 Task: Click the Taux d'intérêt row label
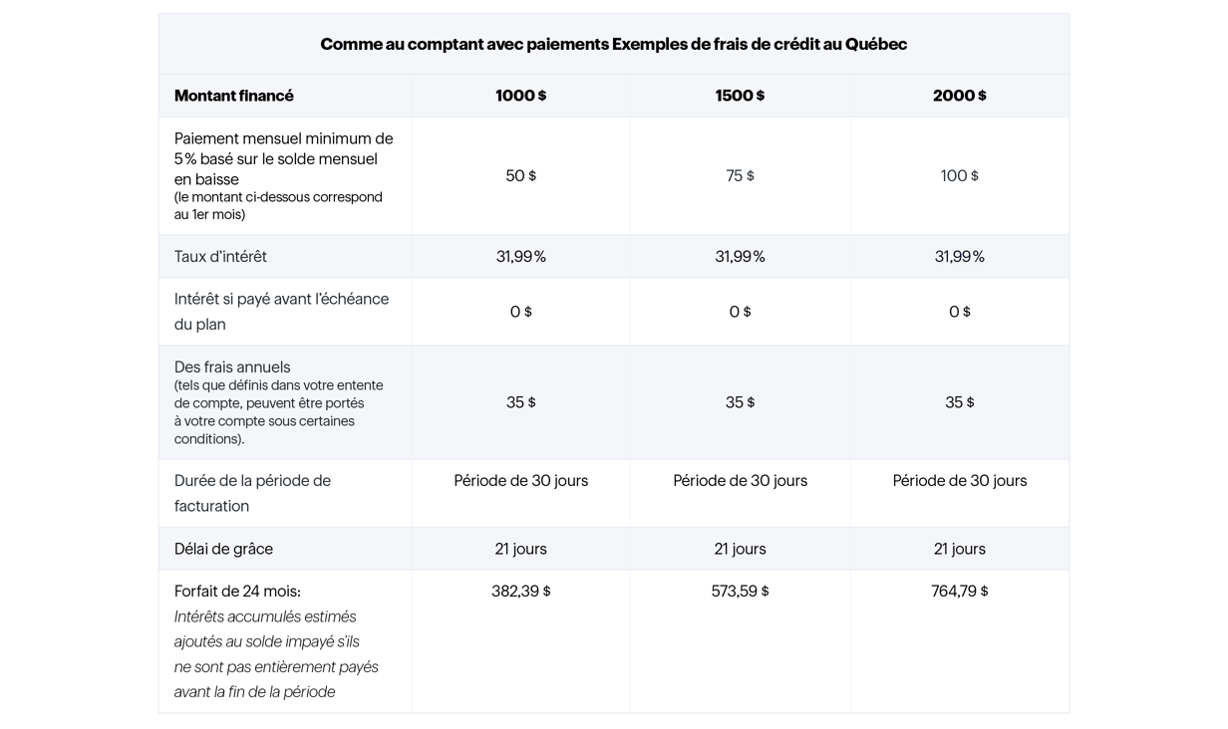pos(220,257)
